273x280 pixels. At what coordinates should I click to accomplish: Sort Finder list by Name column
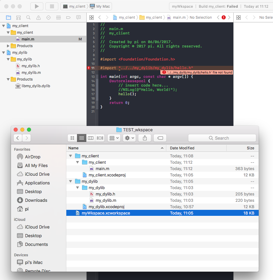(116, 148)
